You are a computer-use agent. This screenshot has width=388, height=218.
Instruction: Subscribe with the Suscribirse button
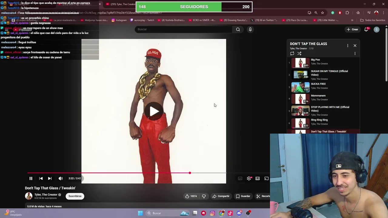[x=75, y=196]
